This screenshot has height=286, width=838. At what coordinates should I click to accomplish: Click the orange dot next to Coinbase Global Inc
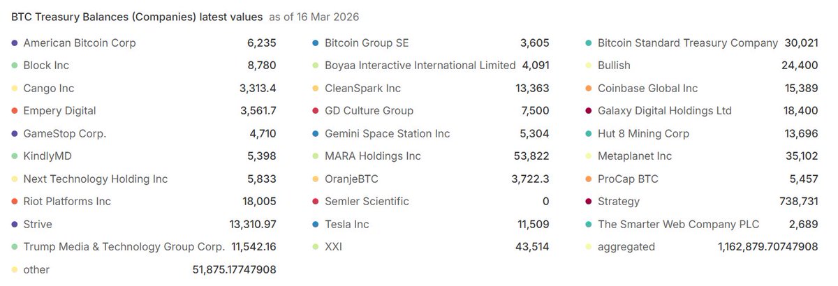click(590, 89)
